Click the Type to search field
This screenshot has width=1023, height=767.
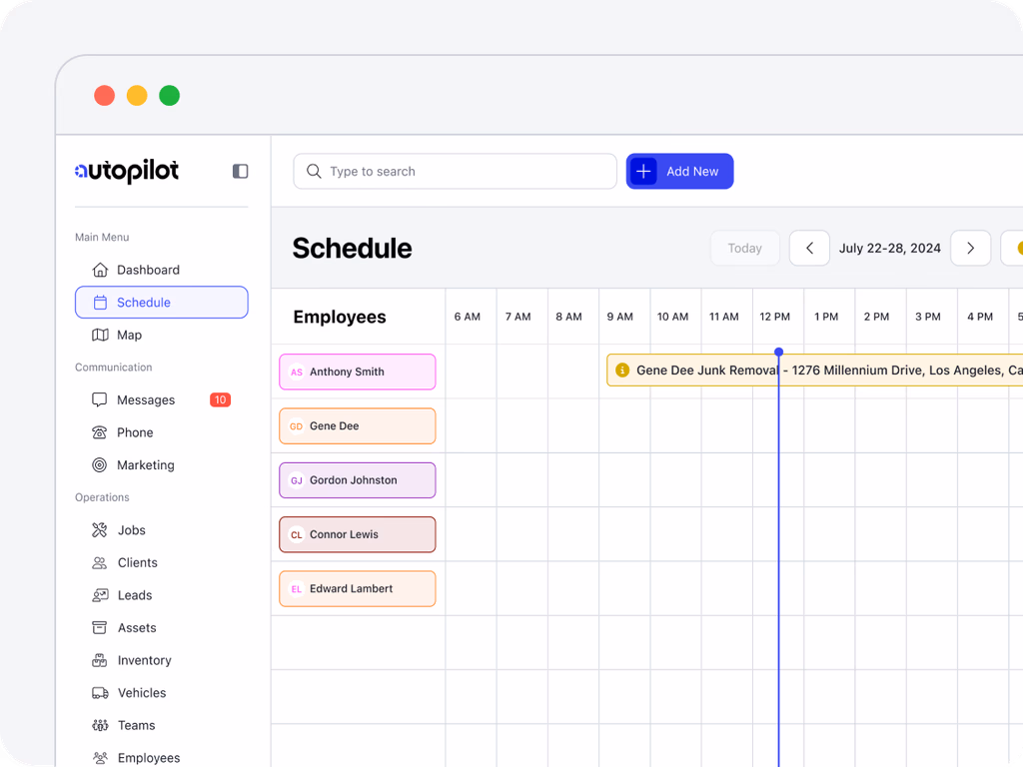455,172
